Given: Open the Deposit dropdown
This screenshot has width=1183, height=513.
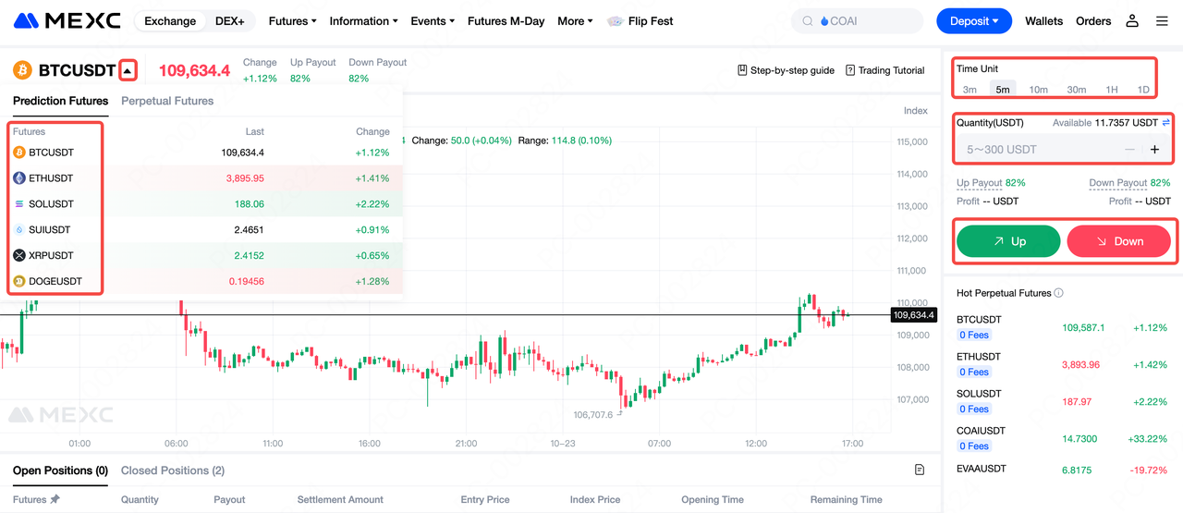Looking at the screenshot, I should tap(974, 21).
